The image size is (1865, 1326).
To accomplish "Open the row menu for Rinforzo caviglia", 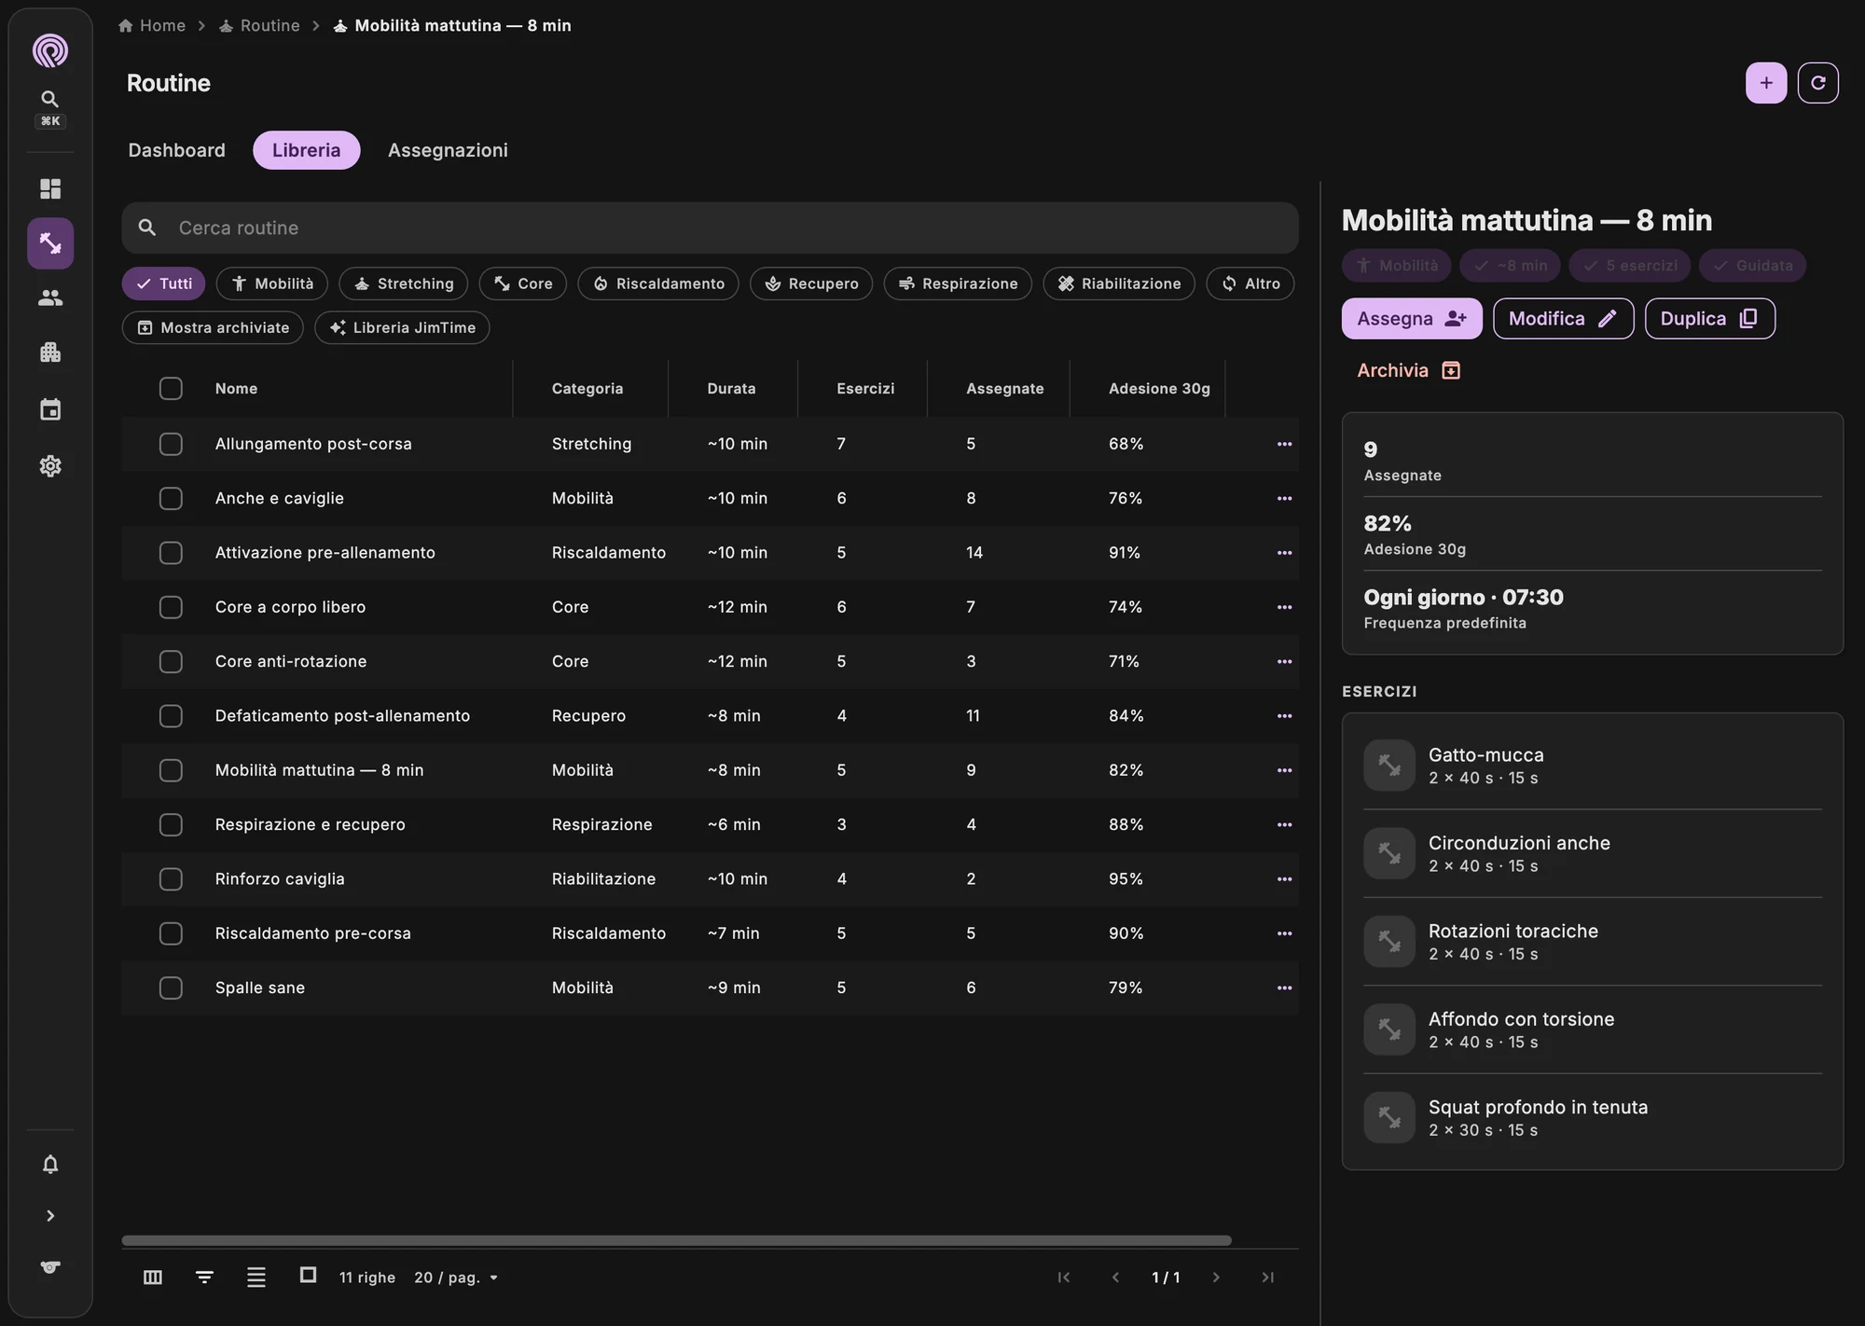I will coord(1284,879).
